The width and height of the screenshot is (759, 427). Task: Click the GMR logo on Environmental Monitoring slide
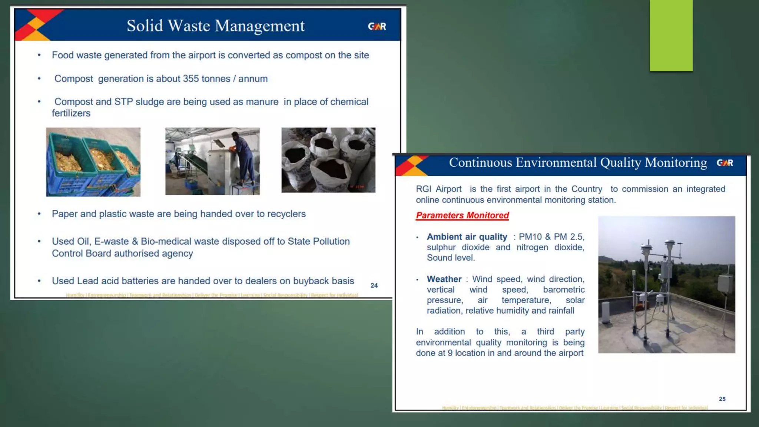coord(725,163)
